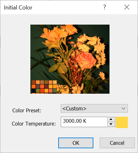Click the question mark help icon
Image resolution: width=138 pixels, height=153 pixels.
click(x=104, y=7)
